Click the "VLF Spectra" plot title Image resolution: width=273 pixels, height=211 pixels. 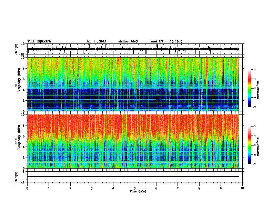[x=39, y=41]
